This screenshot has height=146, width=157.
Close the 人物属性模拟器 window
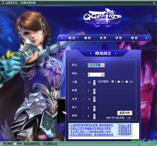tap(154, 3)
